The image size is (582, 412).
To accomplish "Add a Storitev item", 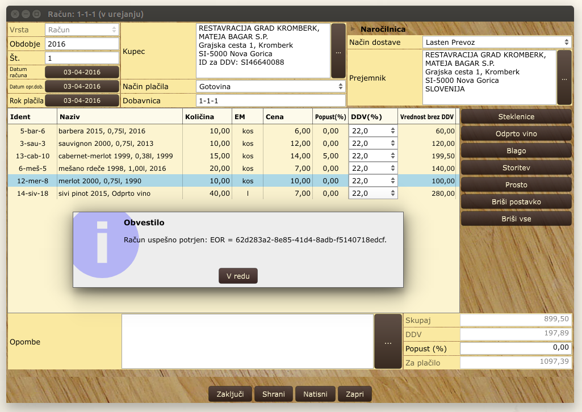I will (516, 168).
